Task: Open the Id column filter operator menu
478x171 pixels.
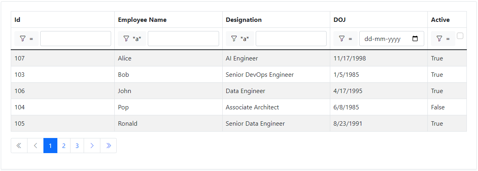Action: (x=26, y=39)
